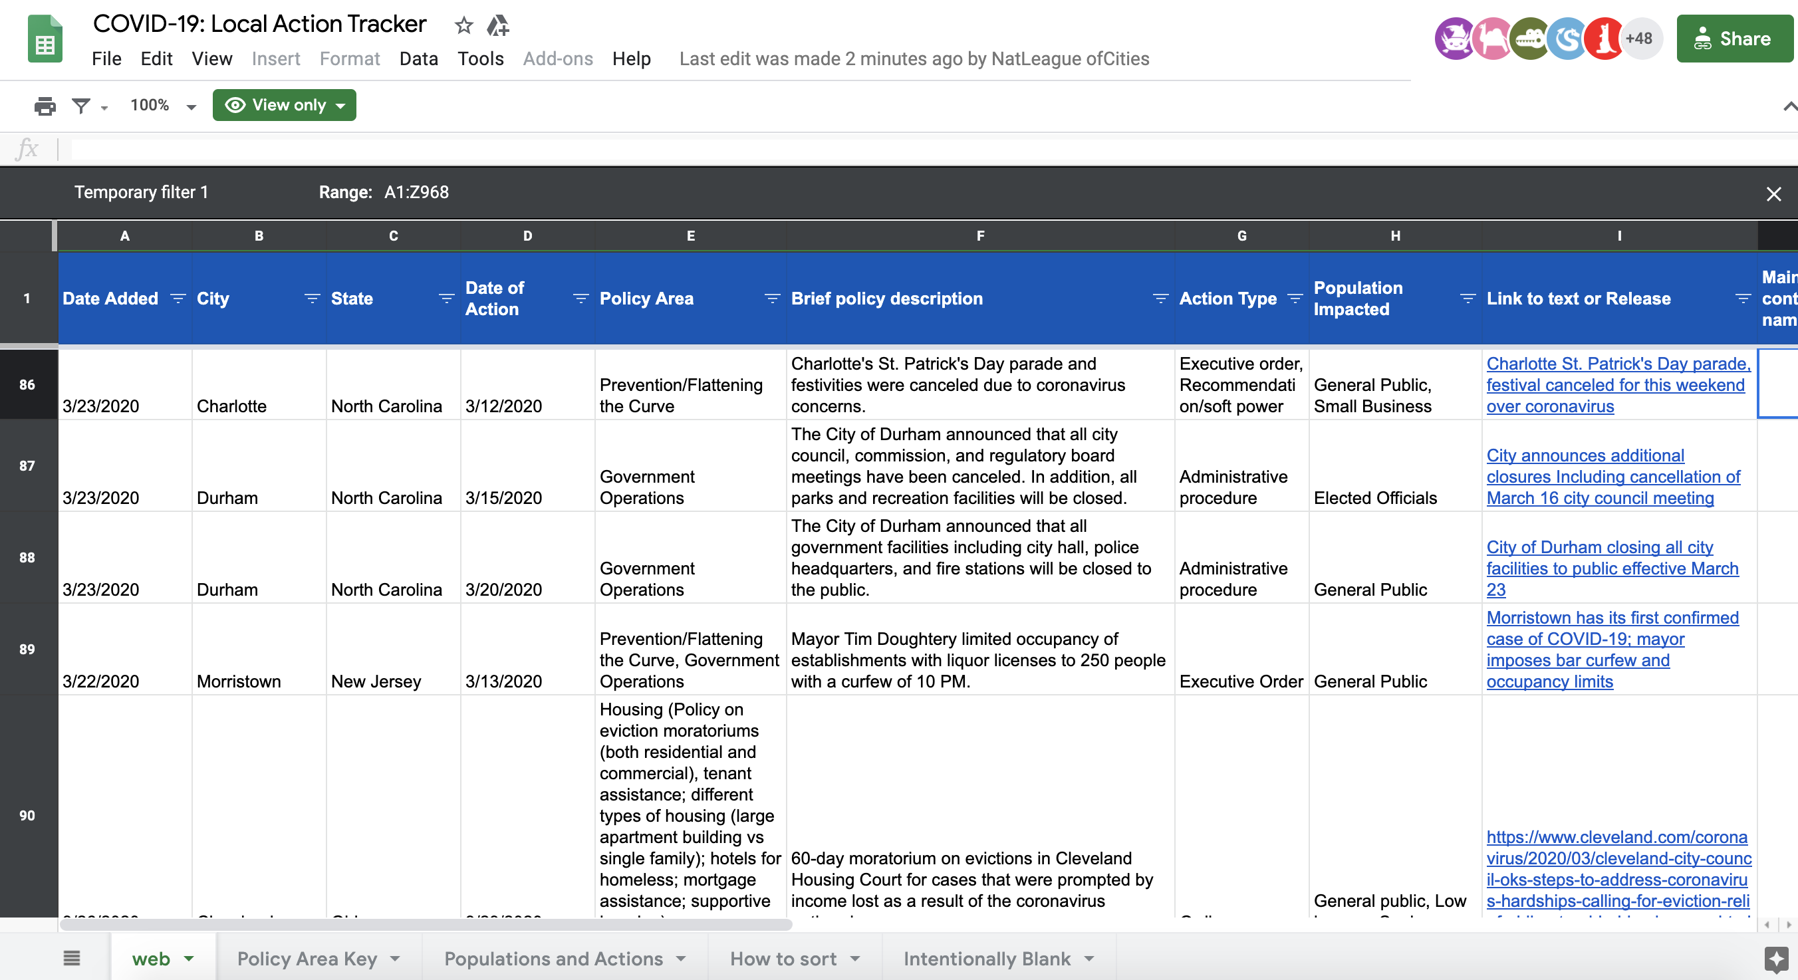This screenshot has width=1798, height=980.
Task: Show the +48 more collaborators
Action: [1640, 39]
